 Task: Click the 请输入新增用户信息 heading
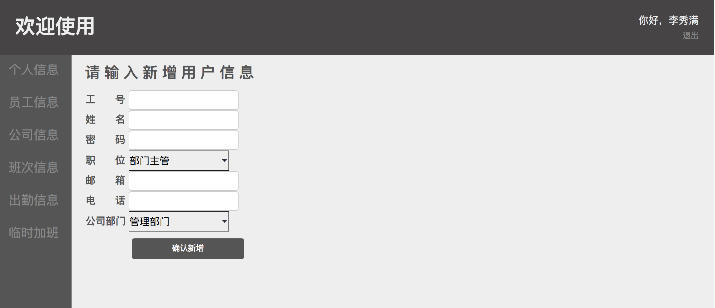[x=169, y=73]
